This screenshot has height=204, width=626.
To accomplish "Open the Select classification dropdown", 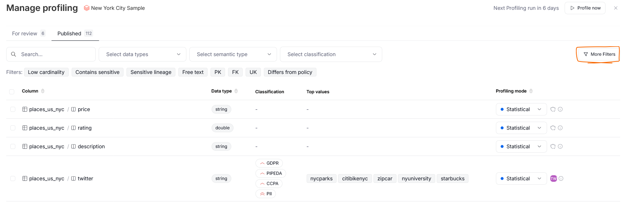I will click(331, 54).
